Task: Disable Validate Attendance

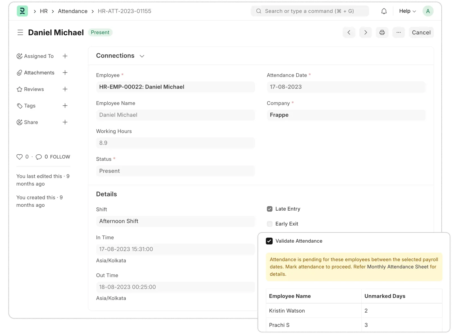Action: point(269,241)
